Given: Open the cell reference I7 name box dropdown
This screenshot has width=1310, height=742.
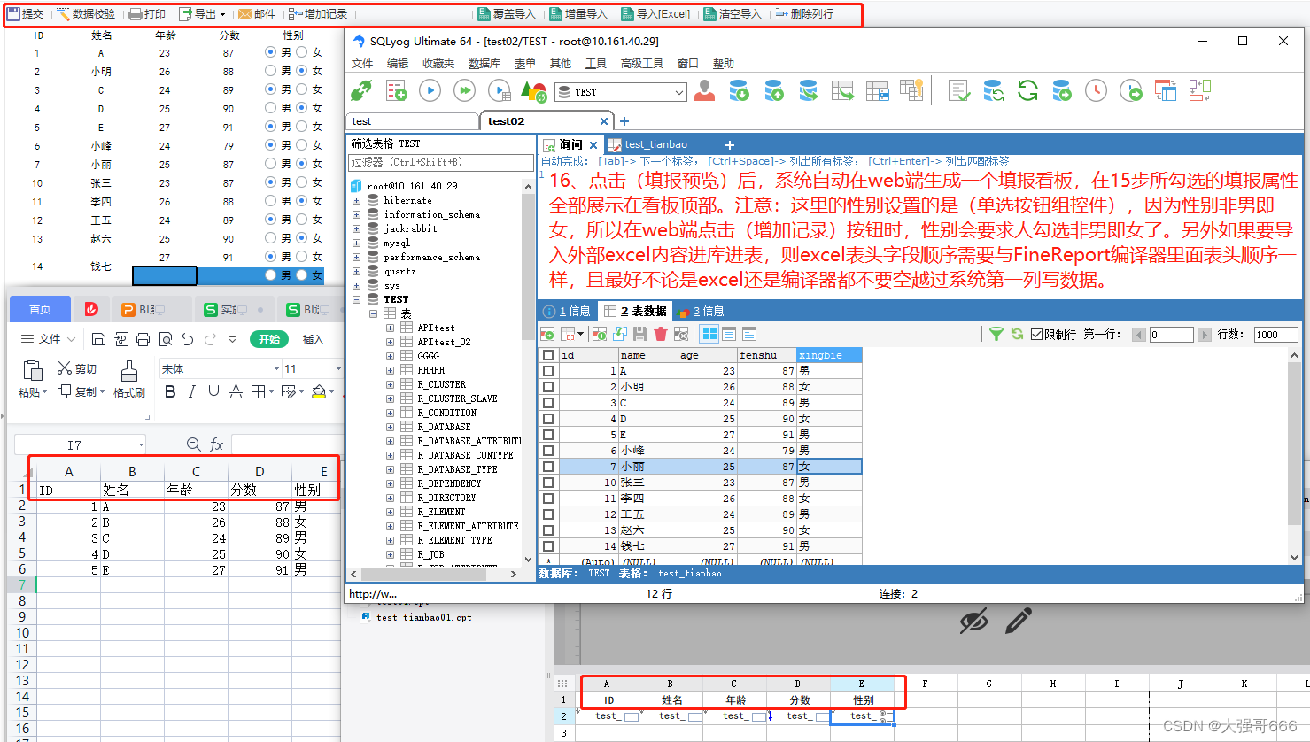Looking at the screenshot, I should [141, 444].
